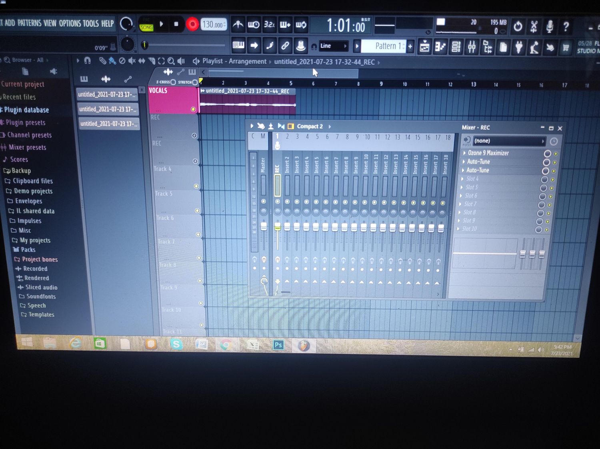The width and height of the screenshot is (600, 449).
Task: Toggle the metronome icon
Action: (x=238, y=25)
